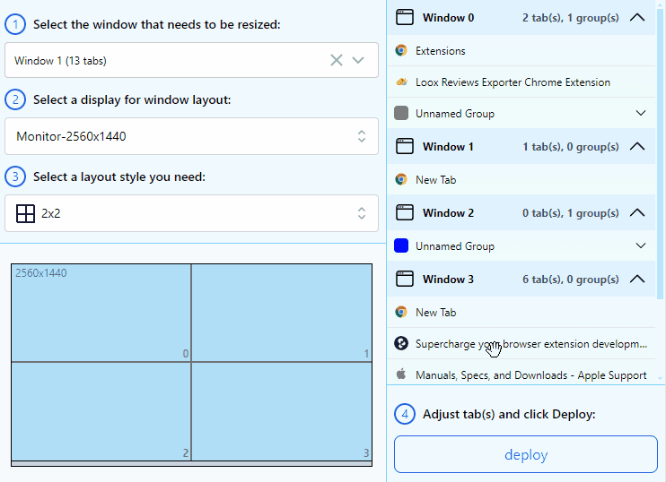Open the window selection dropdown chevron
666x482 pixels.
[358, 60]
